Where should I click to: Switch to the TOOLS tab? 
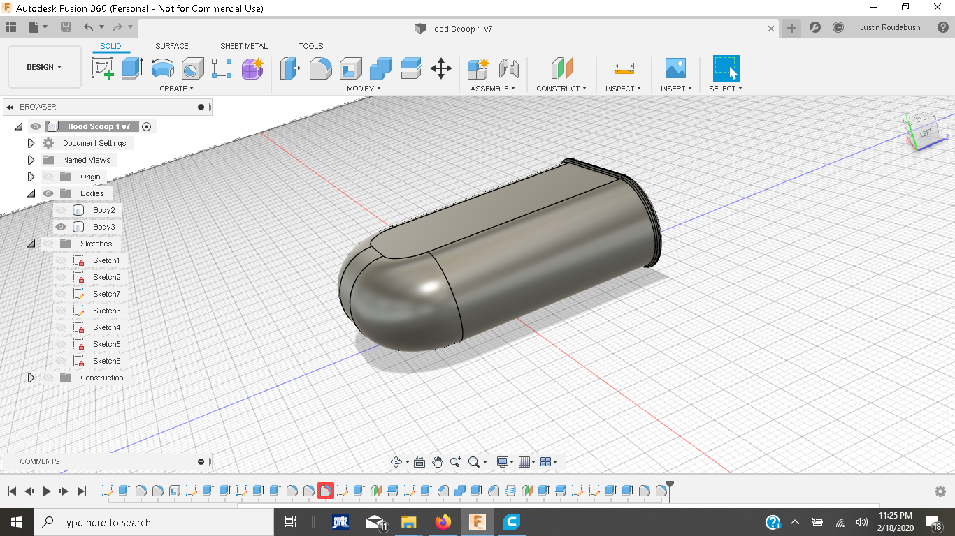click(311, 46)
